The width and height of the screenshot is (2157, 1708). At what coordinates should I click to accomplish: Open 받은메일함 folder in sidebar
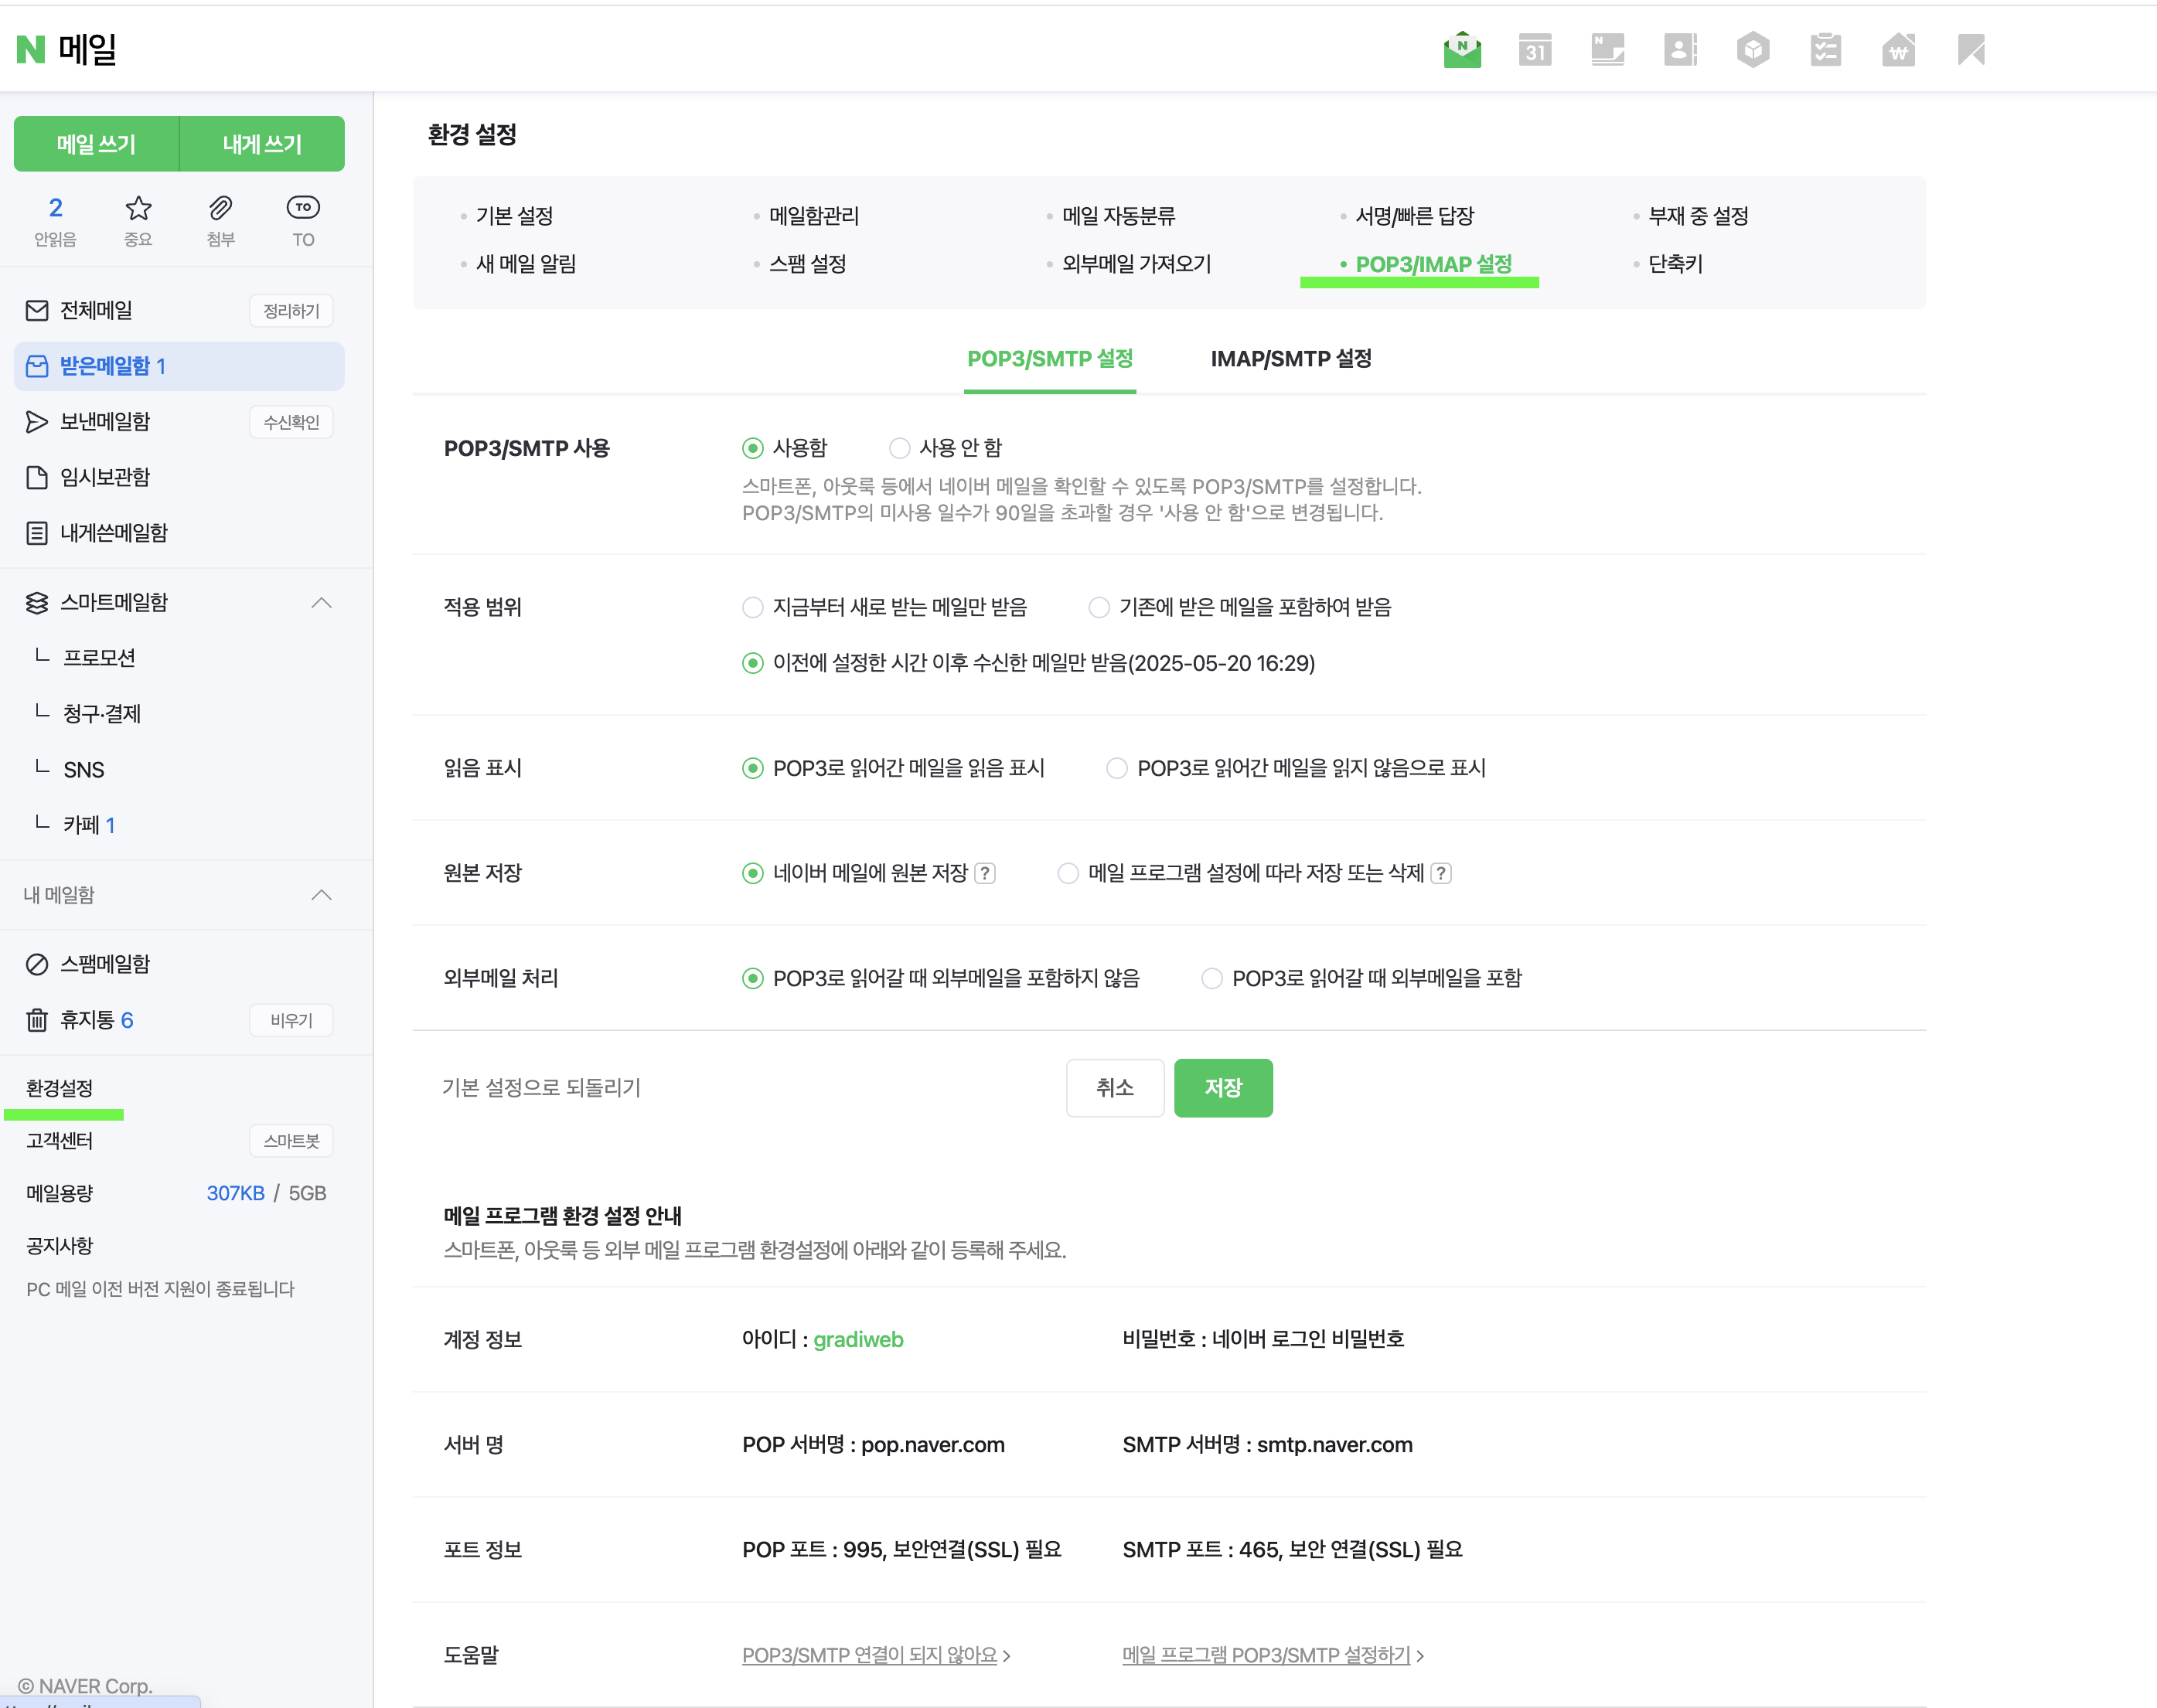105,366
